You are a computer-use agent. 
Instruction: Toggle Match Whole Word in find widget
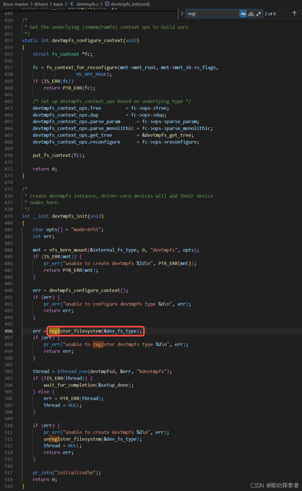coord(251,14)
